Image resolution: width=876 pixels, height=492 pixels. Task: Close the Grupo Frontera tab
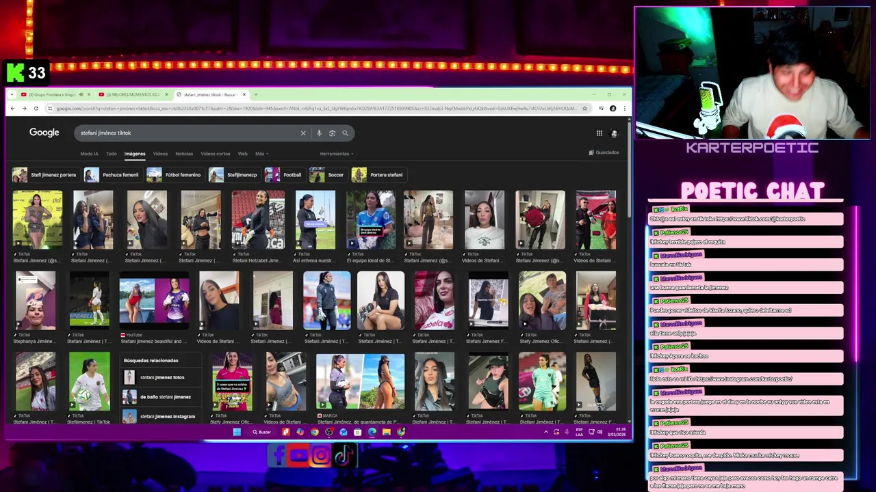coord(89,94)
